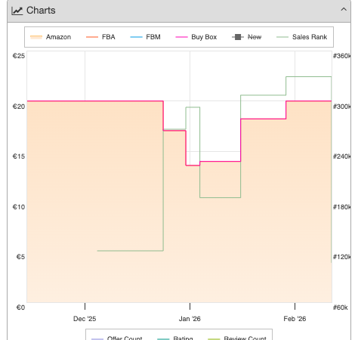358x340 pixels.
Task: Click the #240k sales rank axis label
Action: (x=342, y=156)
